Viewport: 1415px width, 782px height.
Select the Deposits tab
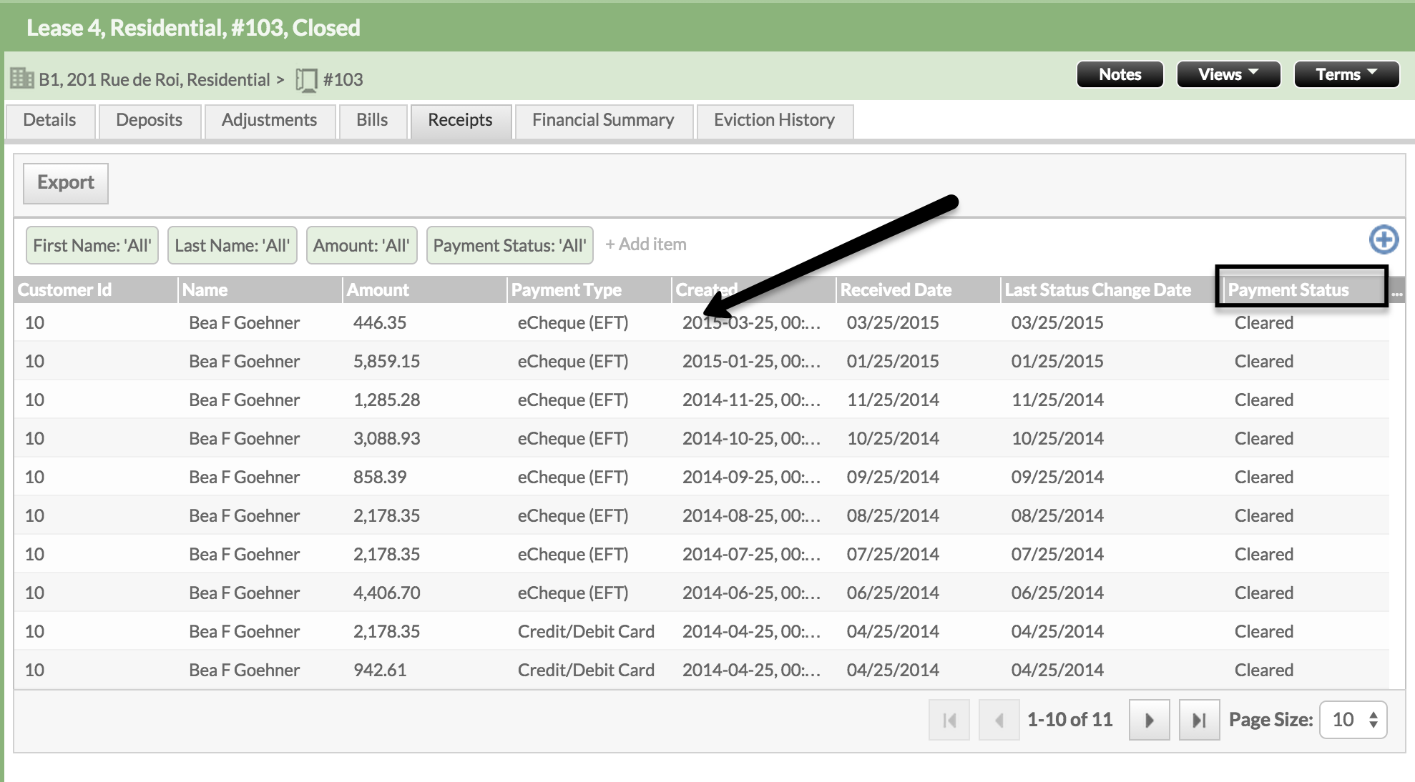[x=149, y=120]
